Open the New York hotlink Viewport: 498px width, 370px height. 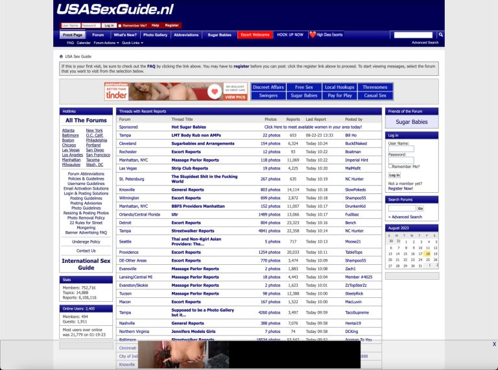(x=94, y=130)
